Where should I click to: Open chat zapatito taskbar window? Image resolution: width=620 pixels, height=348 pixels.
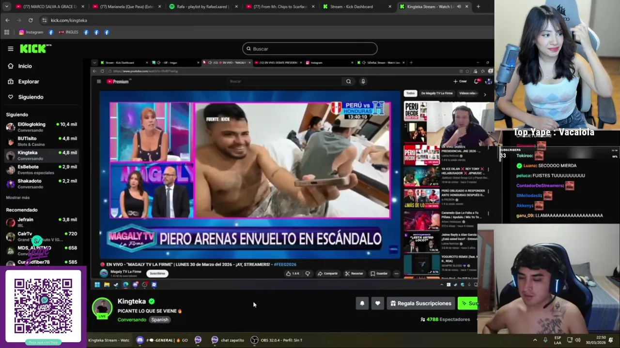pyautogui.click(x=228, y=340)
